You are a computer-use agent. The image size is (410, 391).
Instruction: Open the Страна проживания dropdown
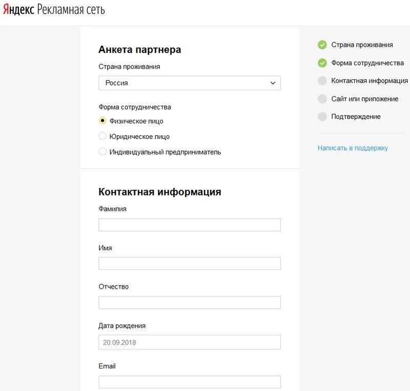[x=189, y=83]
